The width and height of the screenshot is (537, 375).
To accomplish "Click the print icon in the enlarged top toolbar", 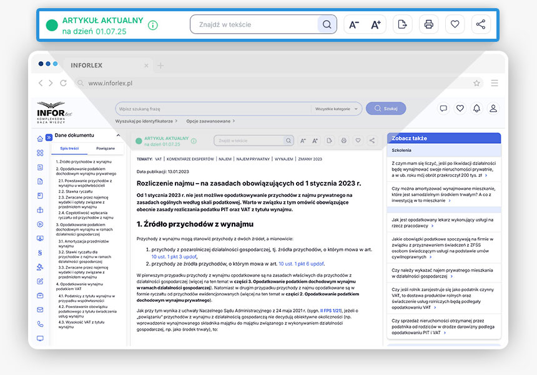I will [x=428, y=24].
